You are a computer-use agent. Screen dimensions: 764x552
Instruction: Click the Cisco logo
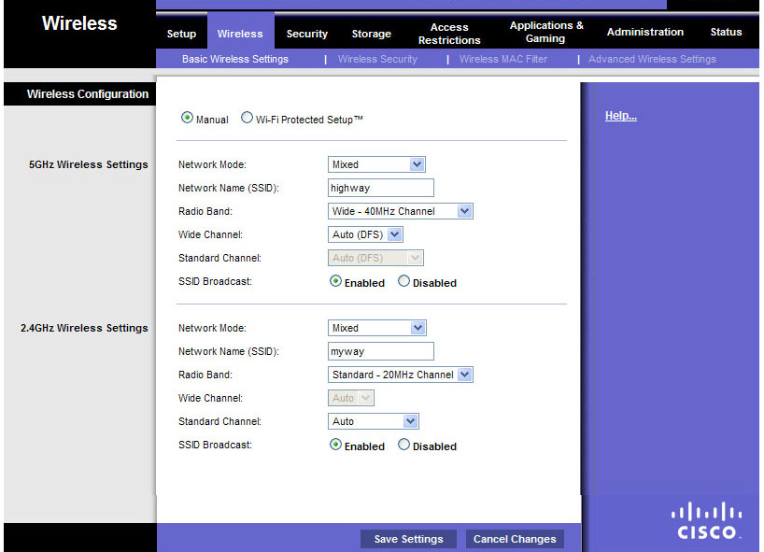(707, 521)
